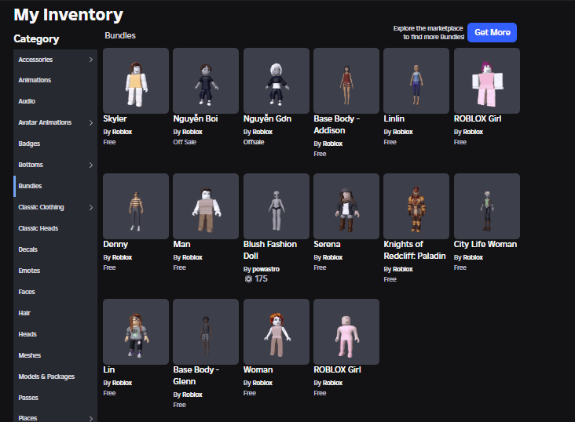This screenshot has height=422, width=575.
Task: Open the Denny bundle thumbnail
Action: click(136, 206)
